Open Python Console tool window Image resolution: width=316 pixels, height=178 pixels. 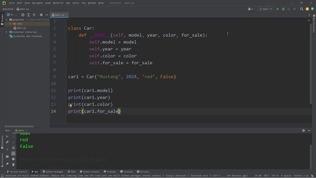point(89,172)
